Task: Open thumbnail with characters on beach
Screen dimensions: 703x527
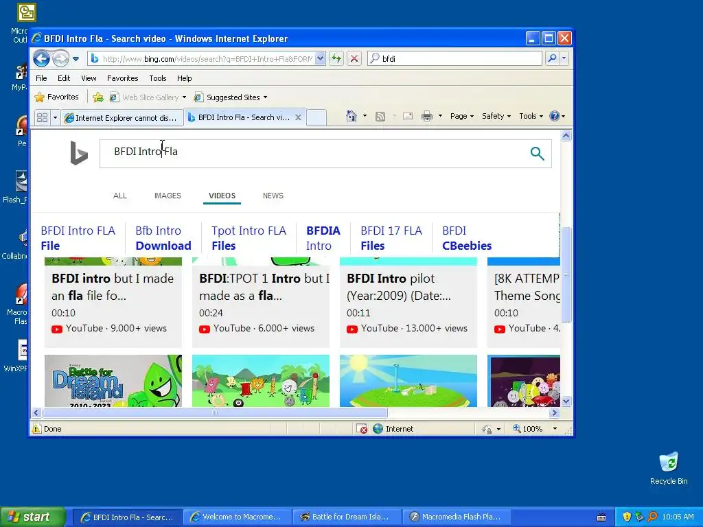Action: click(x=260, y=381)
